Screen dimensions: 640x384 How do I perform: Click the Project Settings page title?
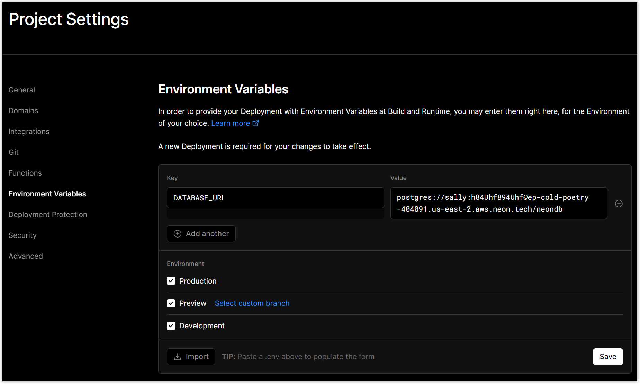[69, 19]
